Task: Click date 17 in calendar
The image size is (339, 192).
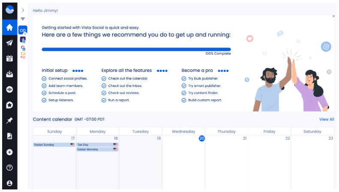Action: coord(73,138)
